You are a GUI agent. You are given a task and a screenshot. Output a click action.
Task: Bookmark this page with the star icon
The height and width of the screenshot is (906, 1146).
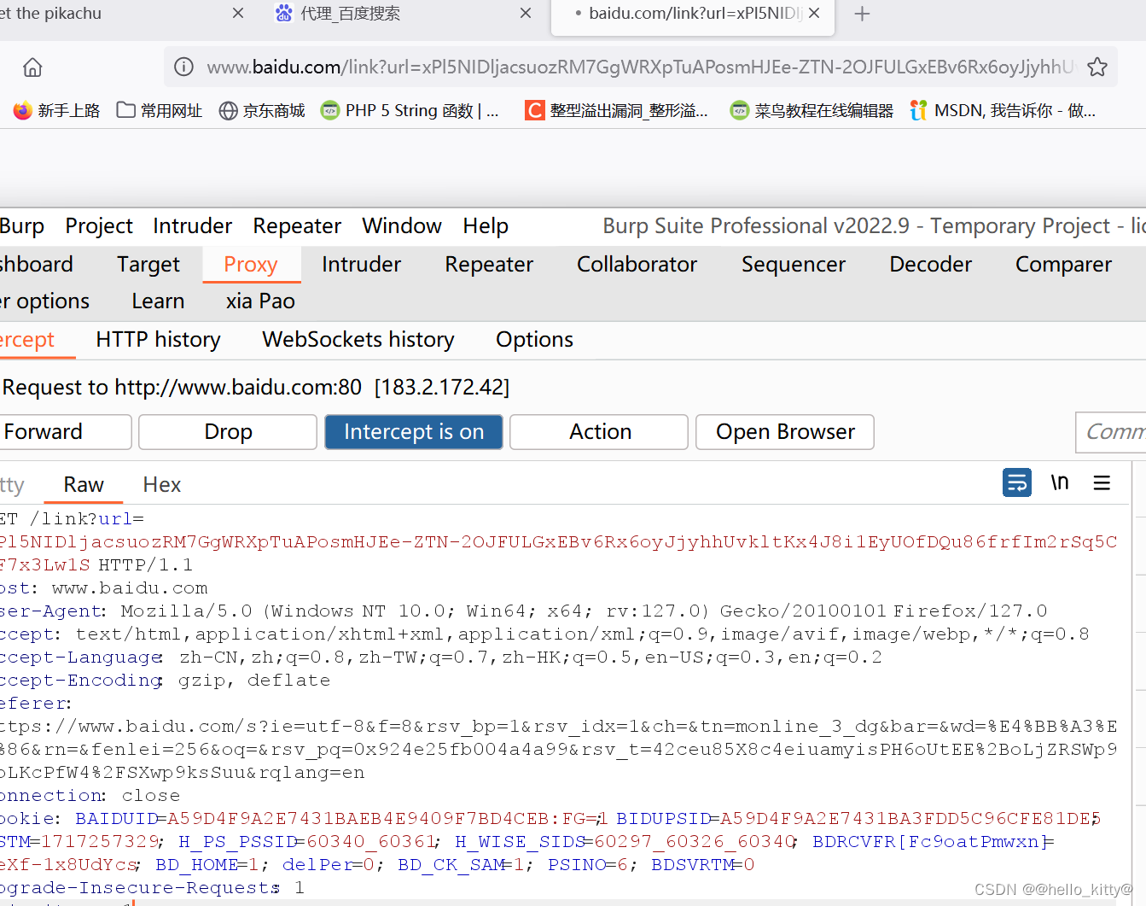(1097, 67)
